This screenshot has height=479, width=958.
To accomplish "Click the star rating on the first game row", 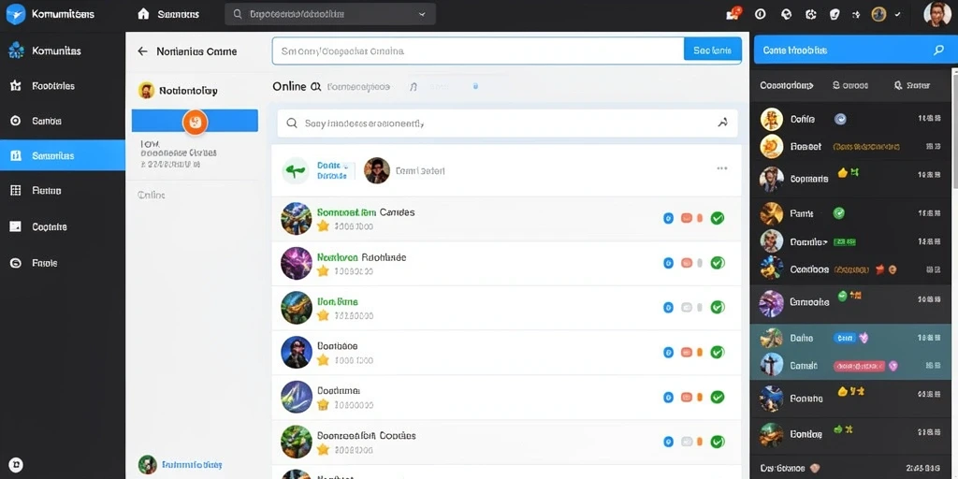I will [x=323, y=226].
